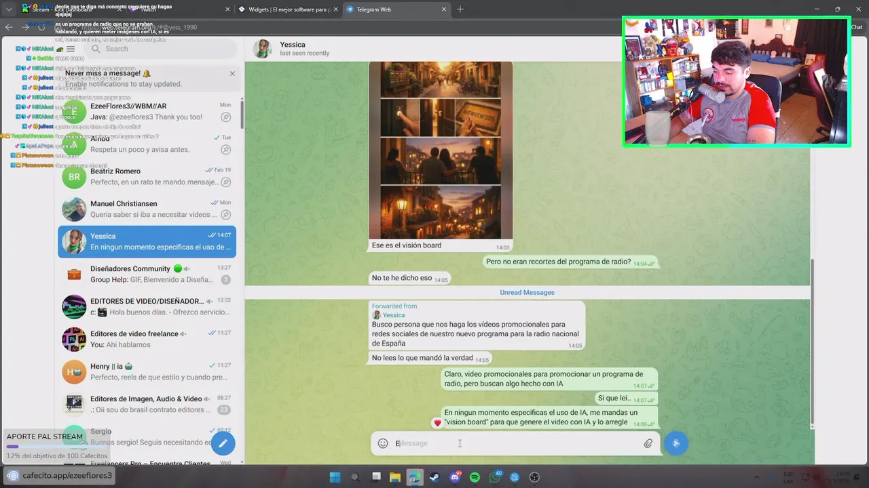
Task: Select the Yessica chat in the list
Action: pos(147,241)
